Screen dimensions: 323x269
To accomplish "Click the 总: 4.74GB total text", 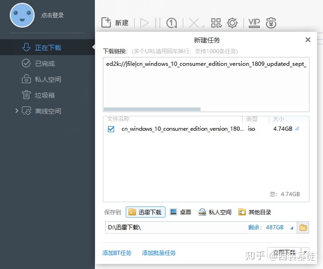I will [x=285, y=194].
